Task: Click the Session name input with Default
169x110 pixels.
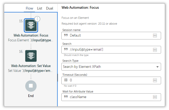Action: coord(111,35)
